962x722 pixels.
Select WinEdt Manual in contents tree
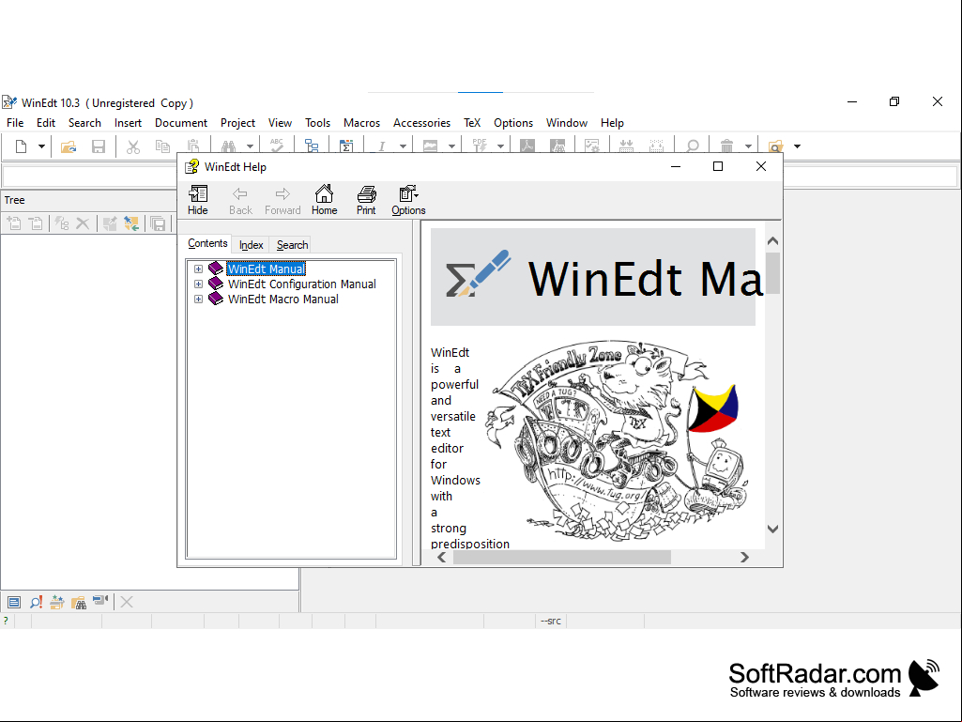266,269
